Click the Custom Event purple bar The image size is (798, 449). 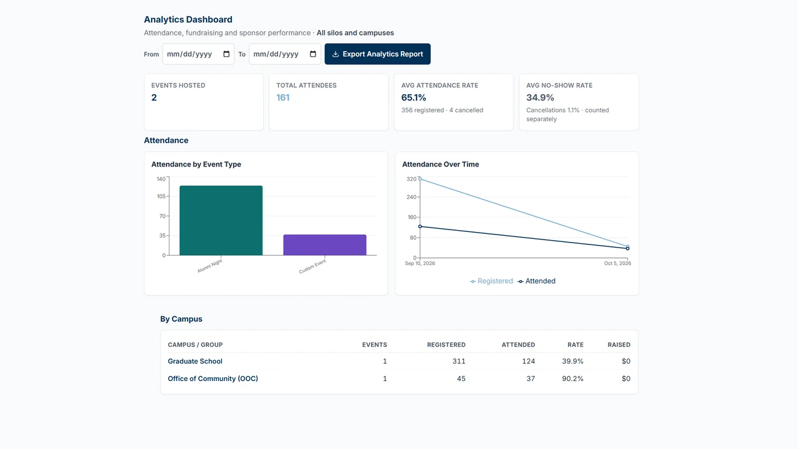[325, 245]
